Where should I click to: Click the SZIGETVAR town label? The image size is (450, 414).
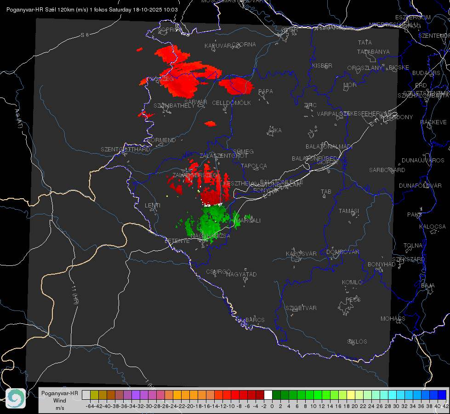301,308
